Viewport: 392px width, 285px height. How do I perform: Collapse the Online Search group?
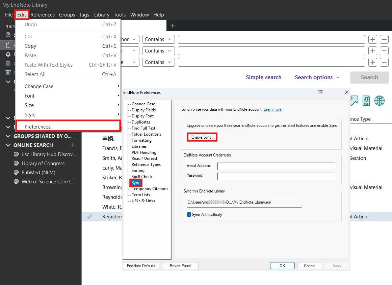pos(8,145)
